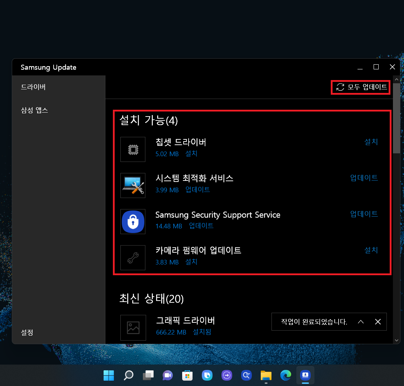Install 카메라 펌웨어 업데이트 via right link

(x=371, y=250)
